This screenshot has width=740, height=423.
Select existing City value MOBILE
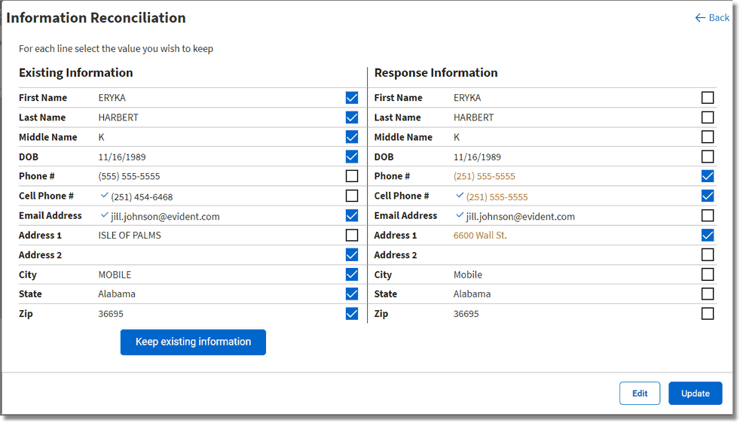coord(115,275)
